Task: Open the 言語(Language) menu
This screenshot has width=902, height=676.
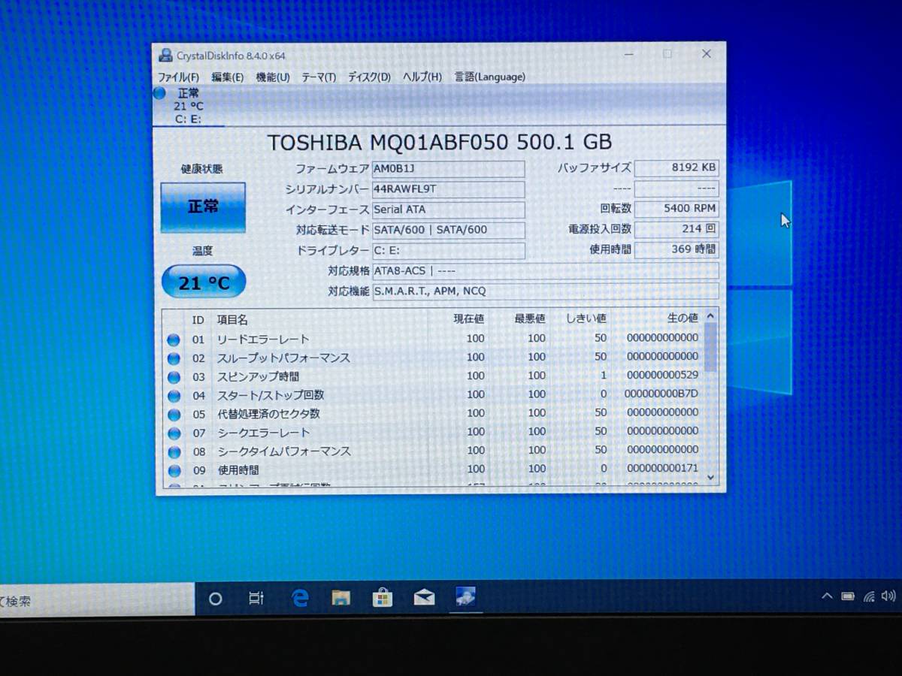Action: click(x=489, y=77)
